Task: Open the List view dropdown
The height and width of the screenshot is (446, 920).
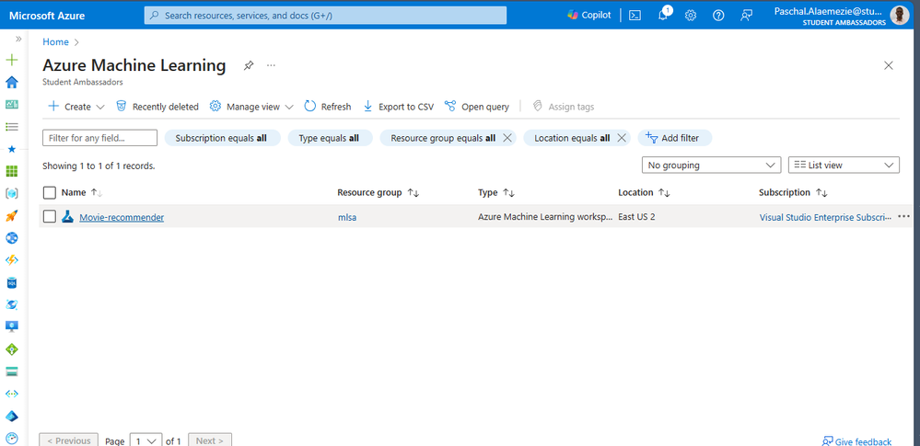Action: click(x=844, y=166)
